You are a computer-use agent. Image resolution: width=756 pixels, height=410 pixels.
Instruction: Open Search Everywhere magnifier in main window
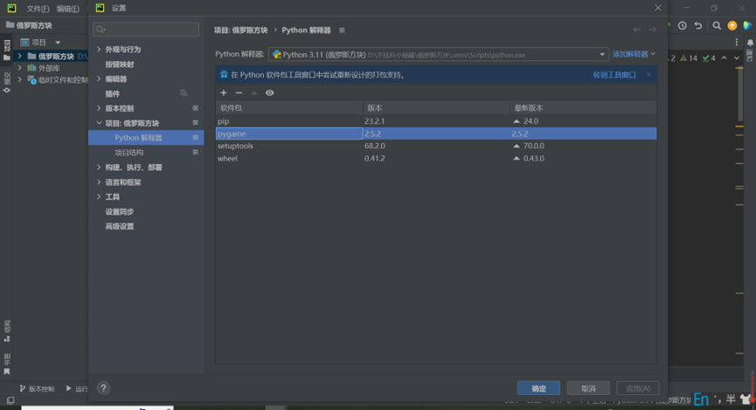click(x=717, y=26)
